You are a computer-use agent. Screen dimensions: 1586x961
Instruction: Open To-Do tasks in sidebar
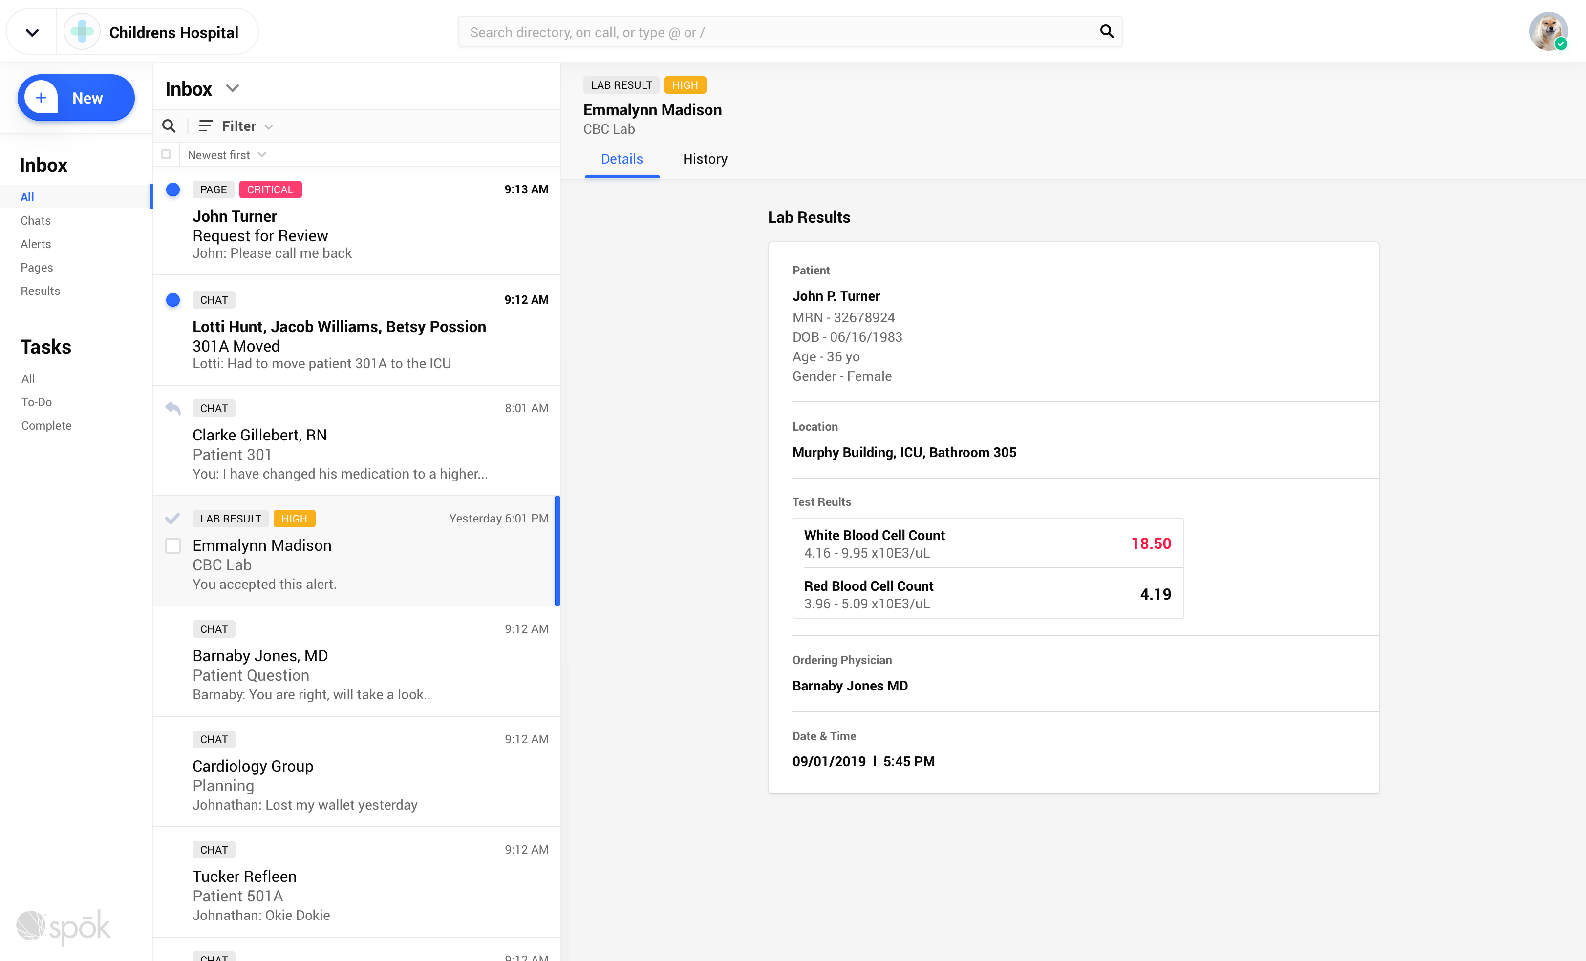click(x=37, y=402)
